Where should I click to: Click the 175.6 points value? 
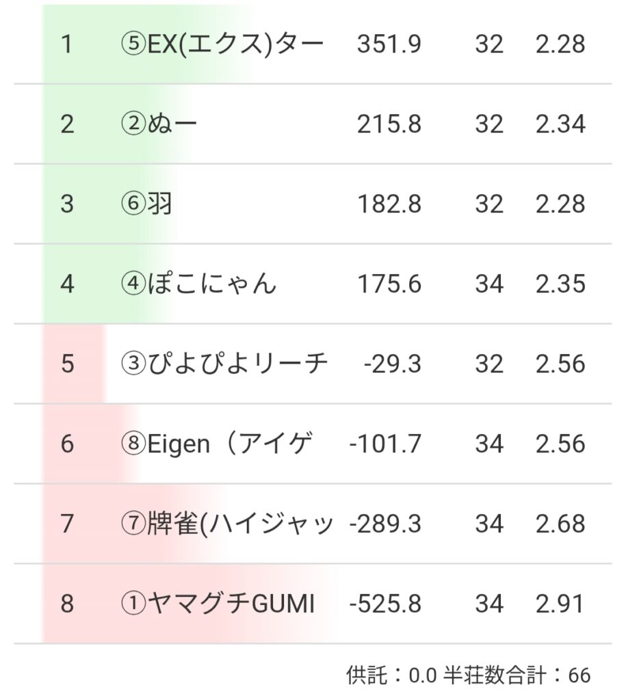point(389,284)
